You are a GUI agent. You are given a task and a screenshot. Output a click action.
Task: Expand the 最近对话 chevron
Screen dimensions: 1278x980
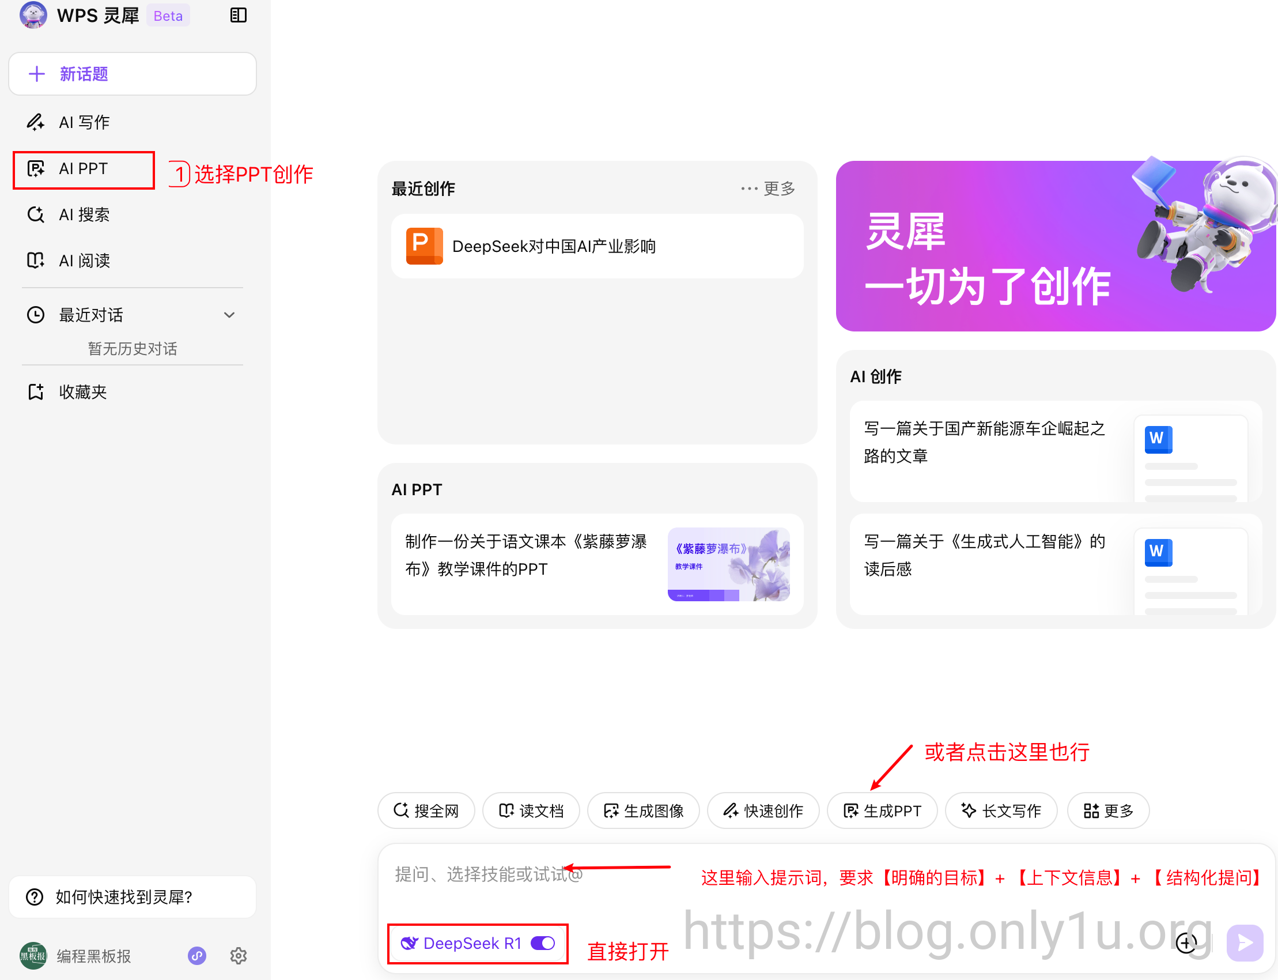(229, 315)
